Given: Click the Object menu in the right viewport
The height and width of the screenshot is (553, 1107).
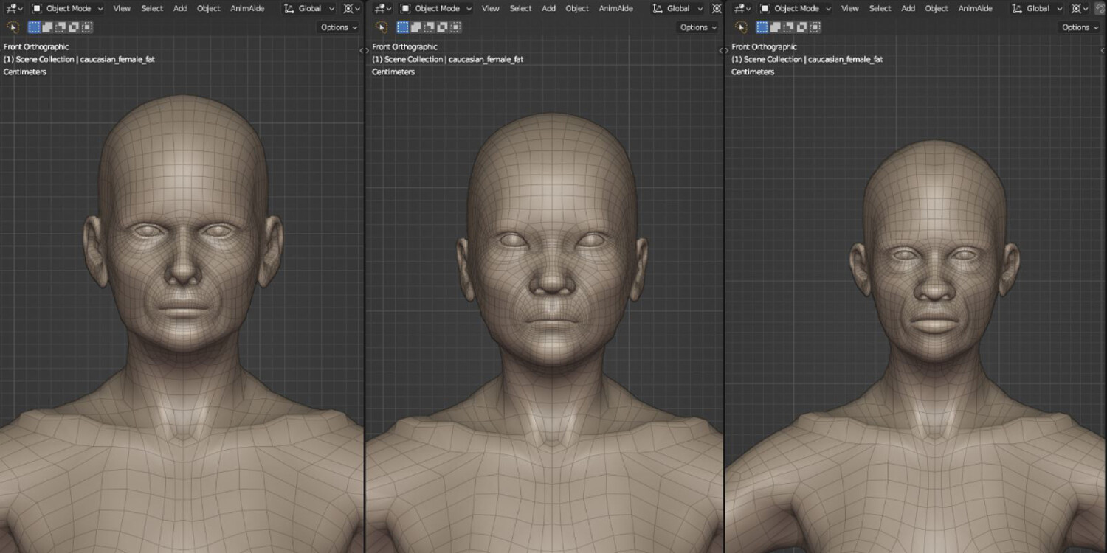Looking at the screenshot, I should click(937, 9).
